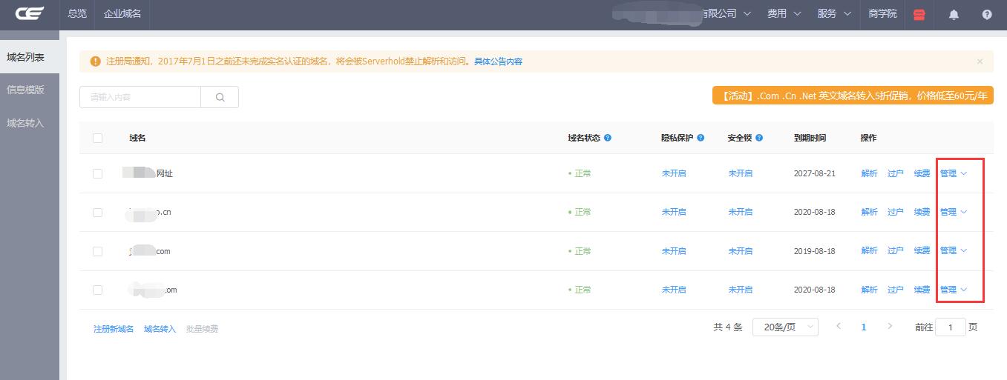Open 信息模版 in the sidebar
The height and width of the screenshot is (380, 1007).
click(25, 90)
